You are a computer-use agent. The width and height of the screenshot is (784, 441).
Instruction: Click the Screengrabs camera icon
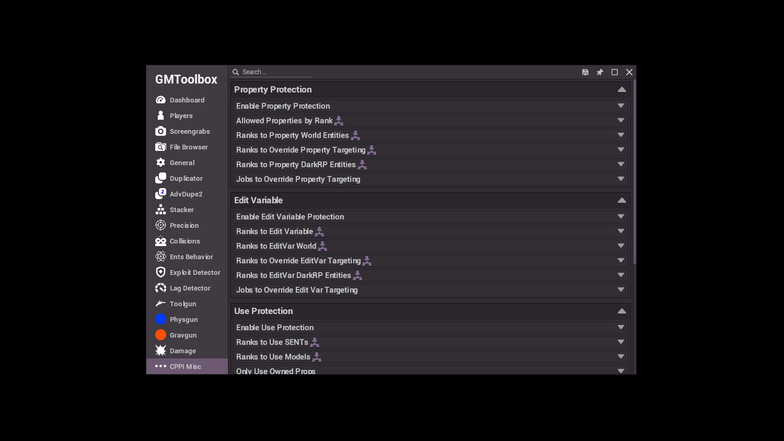pos(160,131)
